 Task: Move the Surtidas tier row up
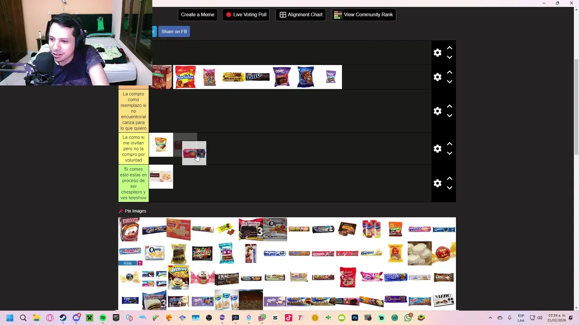tap(450, 72)
